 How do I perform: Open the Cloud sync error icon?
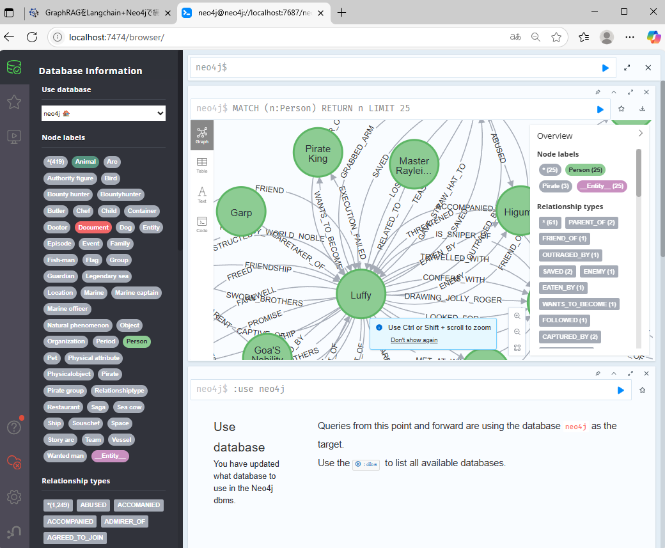tap(14, 462)
